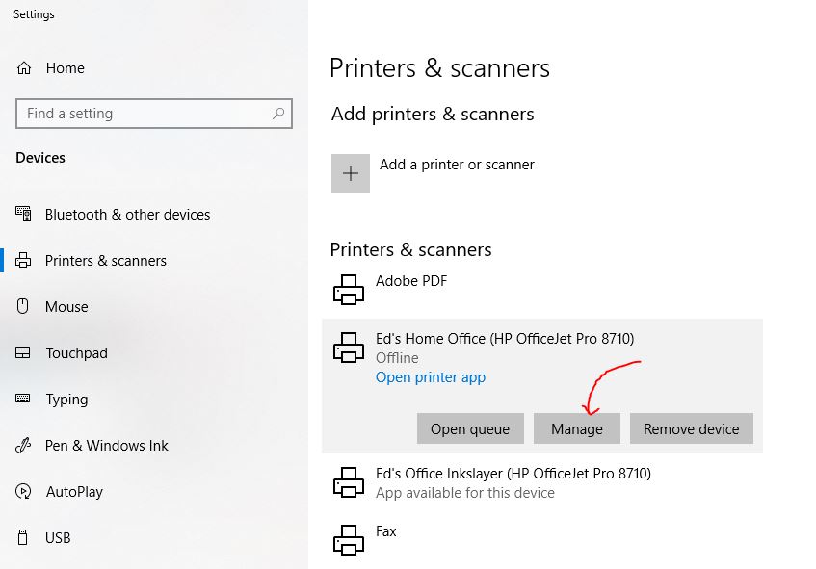Image resolution: width=816 pixels, height=569 pixels.
Task: Click the Typing keyboard icon
Action: pyautogui.click(x=24, y=400)
